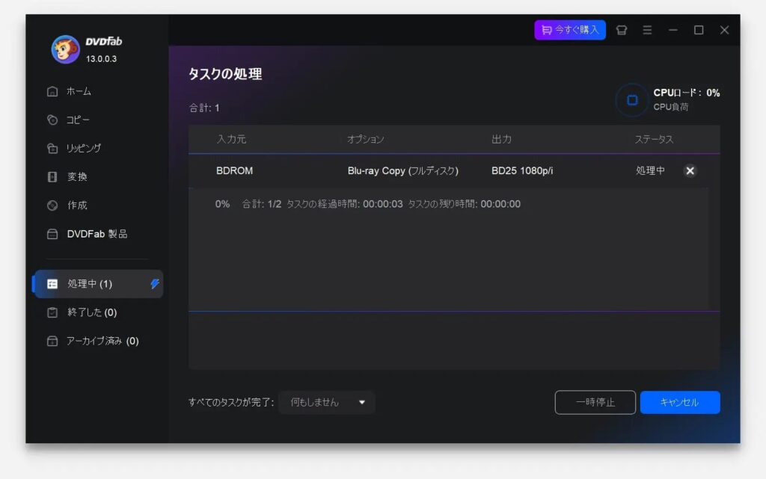766x479 pixels.
Task: Click the ホーム house icon
Action: [52, 91]
